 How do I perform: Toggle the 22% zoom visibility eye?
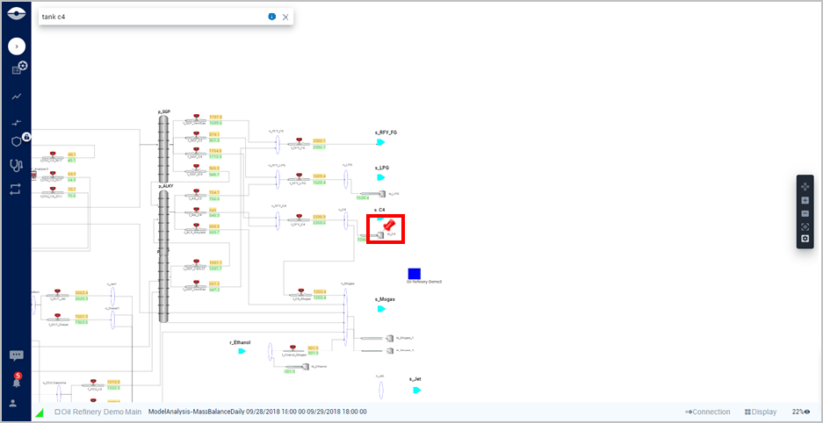[806, 412]
